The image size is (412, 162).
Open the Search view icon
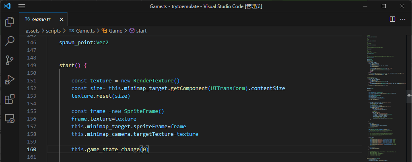coord(10,41)
